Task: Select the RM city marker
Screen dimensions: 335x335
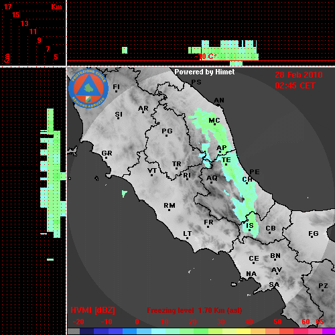Action: (169, 210)
